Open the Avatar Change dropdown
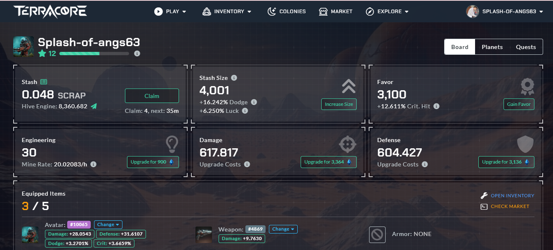This screenshot has width=553, height=250. [x=108, y=224]
